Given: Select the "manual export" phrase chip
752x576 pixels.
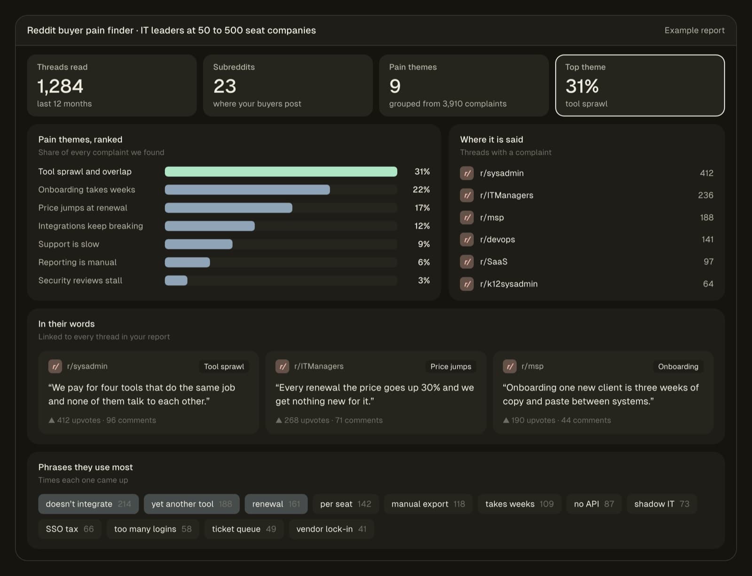Looking at the screenshot, I should pos(428,504).
